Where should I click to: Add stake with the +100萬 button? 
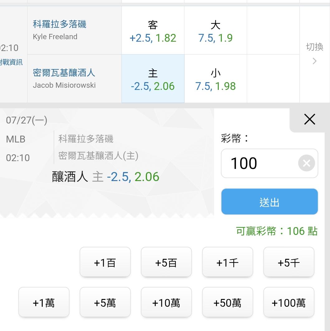coord(289,302)
